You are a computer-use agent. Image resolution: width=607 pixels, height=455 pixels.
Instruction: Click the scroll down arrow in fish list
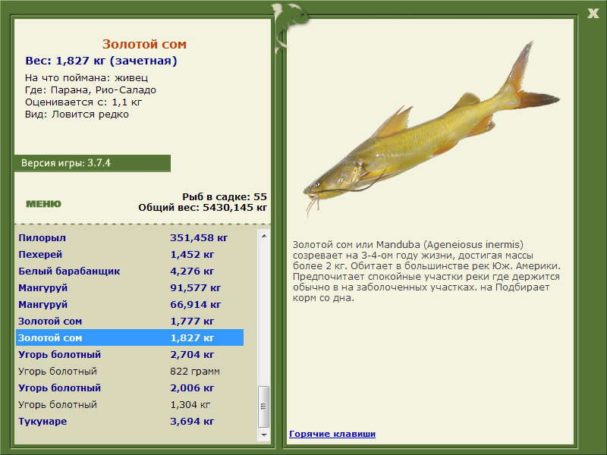pos(263,435)
